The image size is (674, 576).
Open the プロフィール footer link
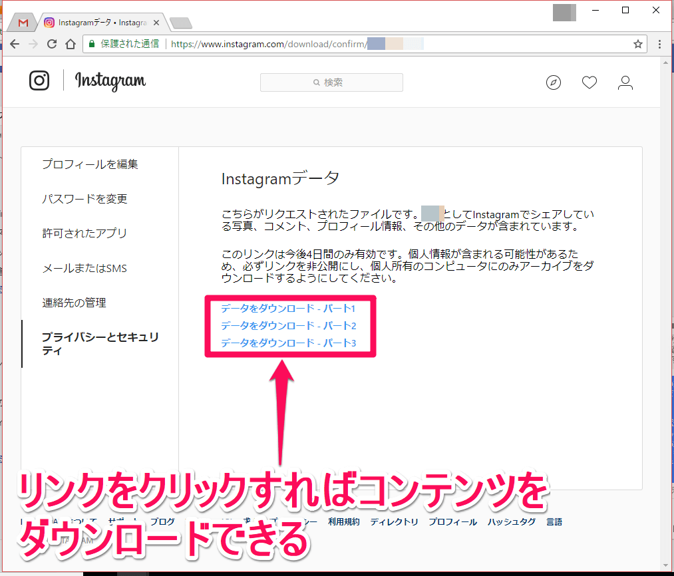coord(452,521)
